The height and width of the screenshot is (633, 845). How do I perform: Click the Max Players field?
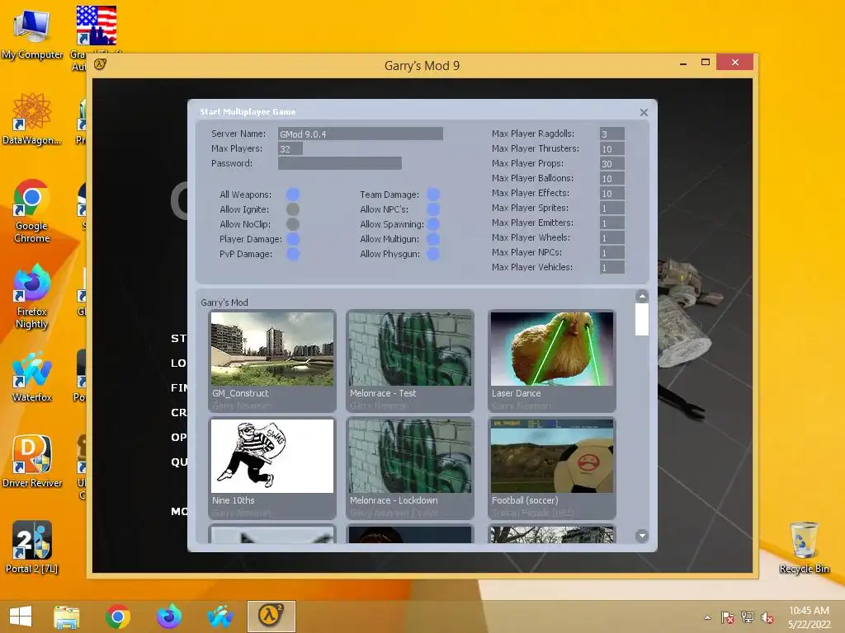290,148
